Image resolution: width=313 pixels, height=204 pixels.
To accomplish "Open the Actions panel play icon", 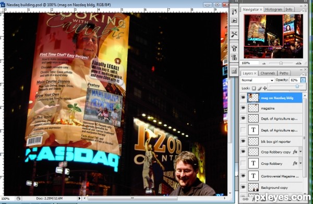I will pyautogui.click(x=234, y=20).
